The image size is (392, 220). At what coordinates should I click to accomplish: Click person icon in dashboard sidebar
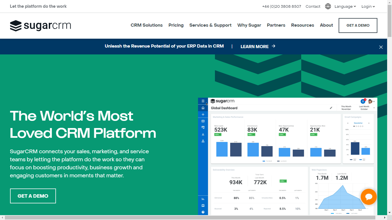click(203, 141)
